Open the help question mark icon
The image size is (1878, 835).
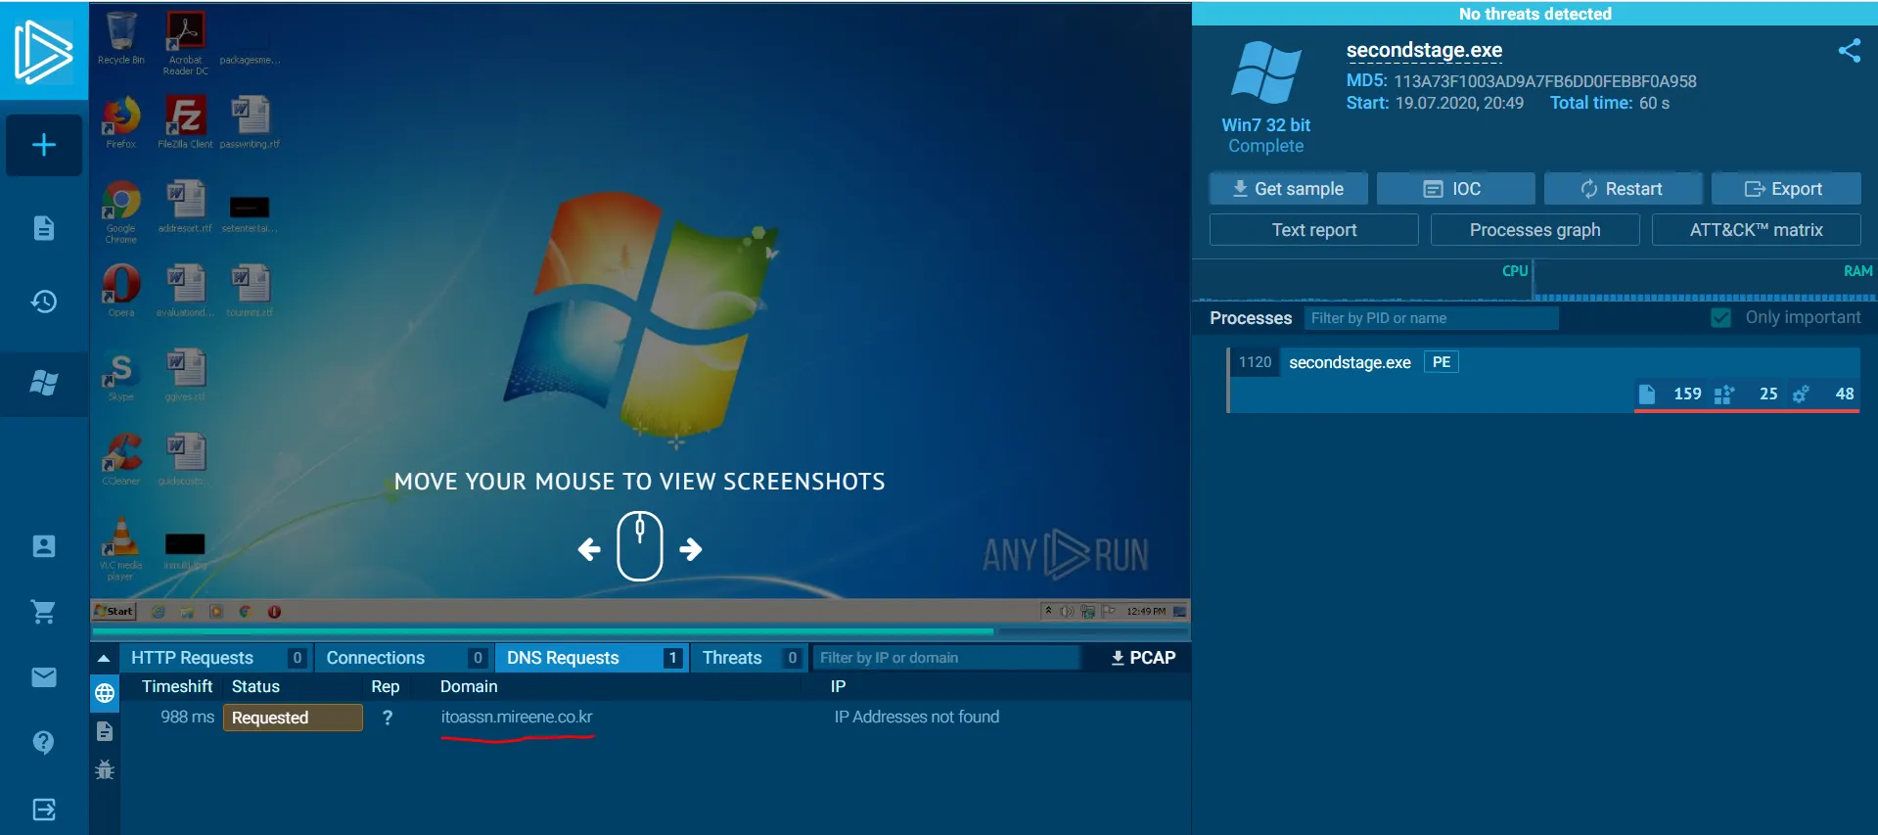(44, 743)
